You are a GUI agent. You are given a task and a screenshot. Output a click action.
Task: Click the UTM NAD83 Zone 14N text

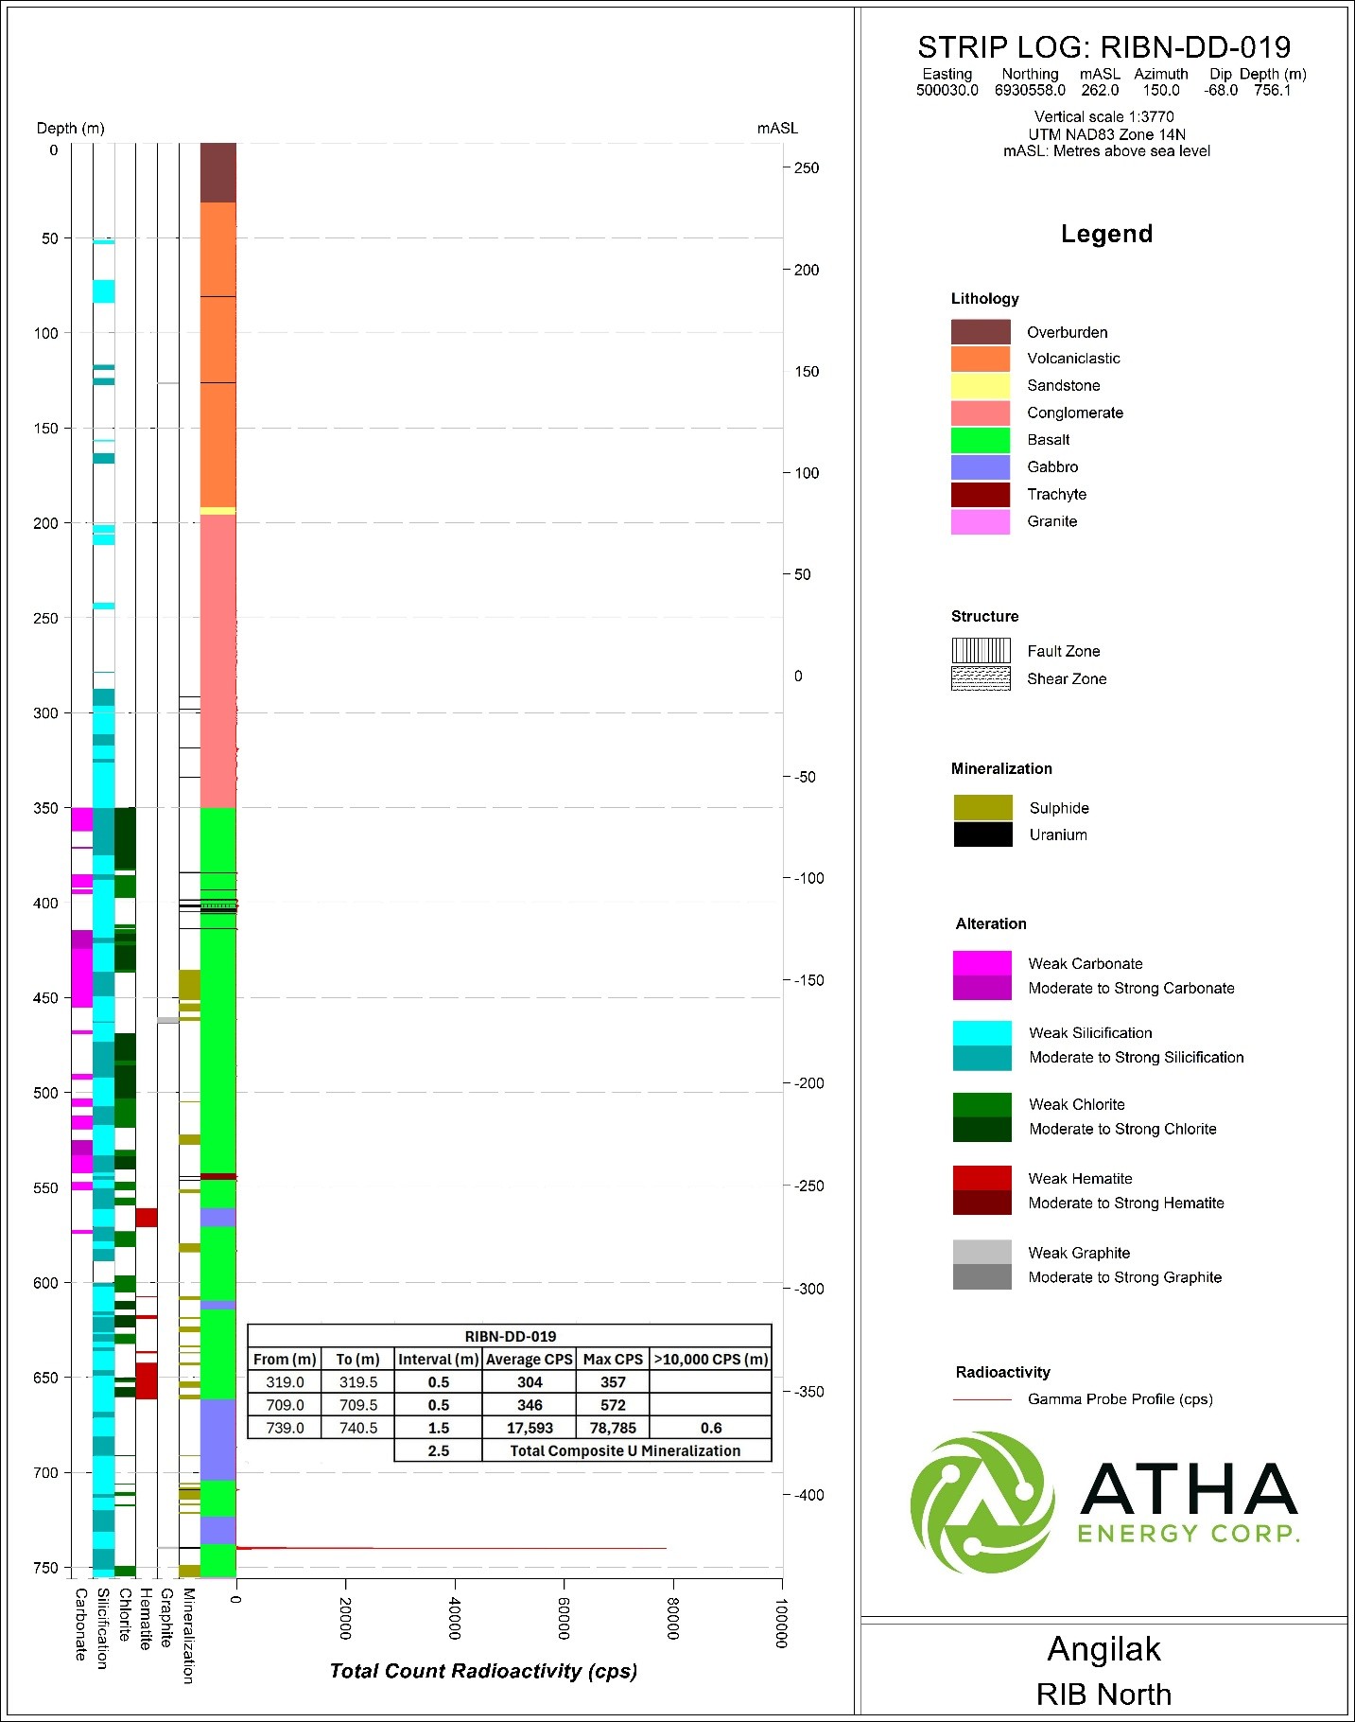point(1106,134)
